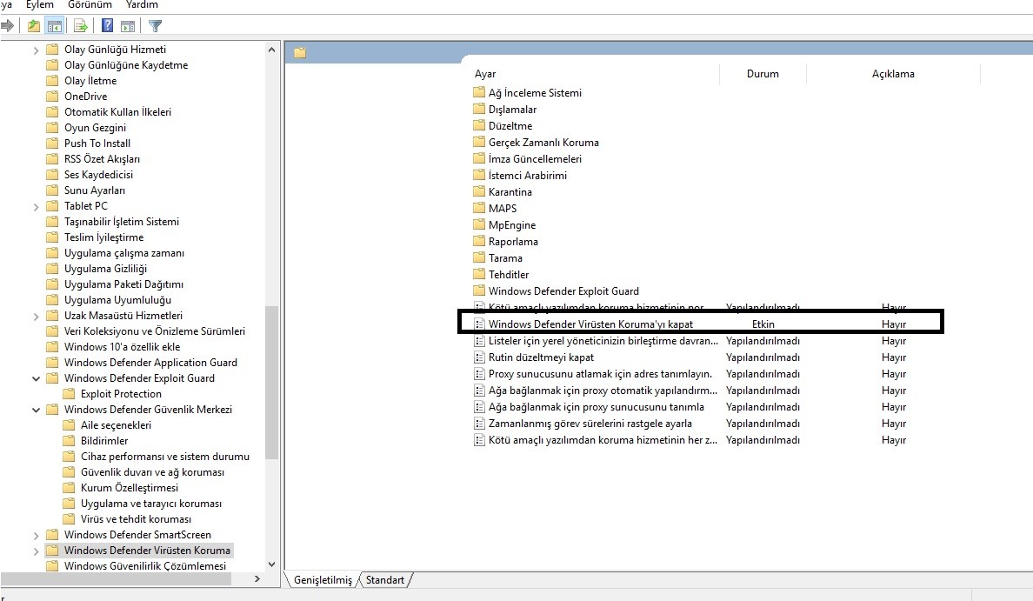Click the Tarama folder icon
The height and width of the screenshot is (601, 1033).
click(x=479, y=257)
